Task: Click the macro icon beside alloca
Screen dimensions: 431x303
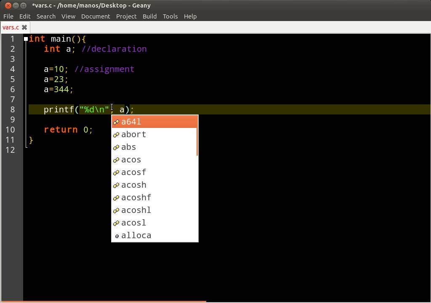Action: pos(117,236)
